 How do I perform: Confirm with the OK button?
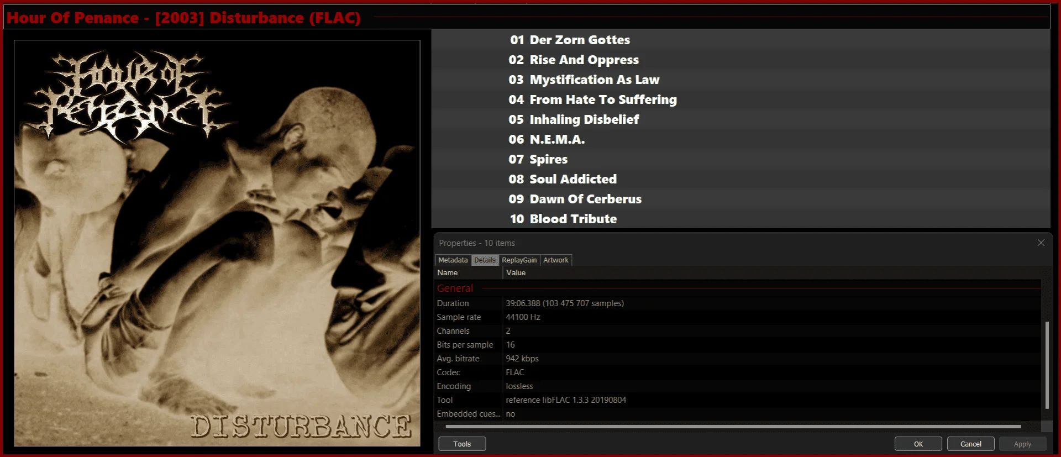click(918, 444)
